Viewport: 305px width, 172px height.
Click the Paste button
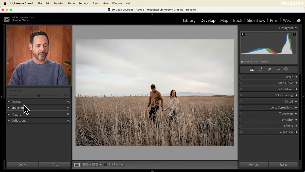click(x=55, y=165)
